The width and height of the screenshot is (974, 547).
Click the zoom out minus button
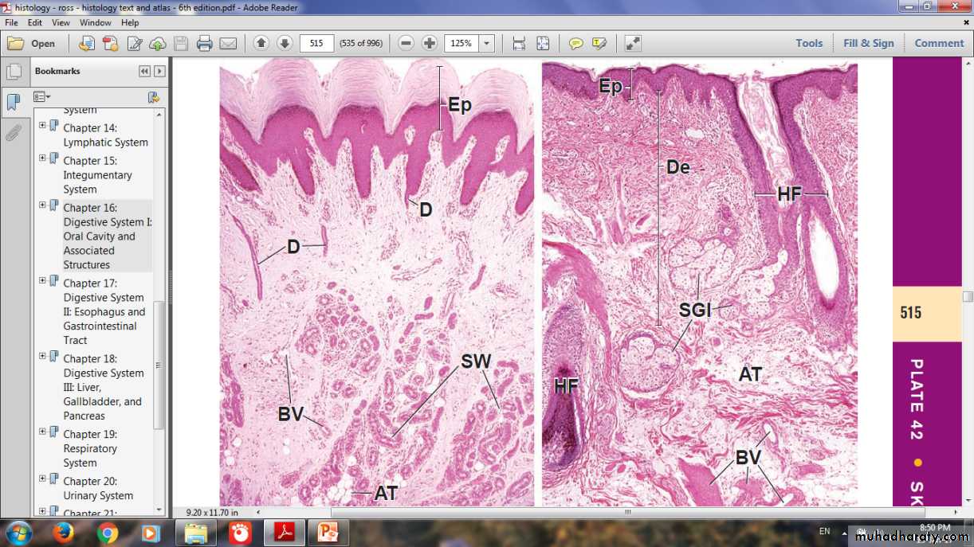point(406,43)
